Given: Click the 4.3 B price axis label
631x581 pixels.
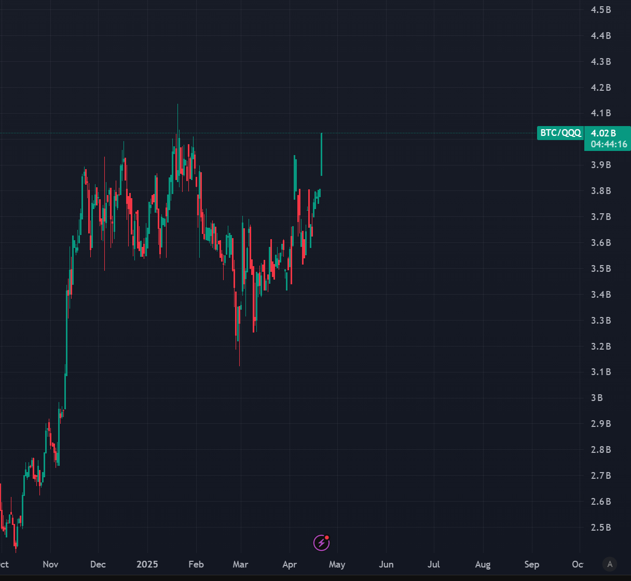Looking at the screenshot, I should (x=601, y=61).
